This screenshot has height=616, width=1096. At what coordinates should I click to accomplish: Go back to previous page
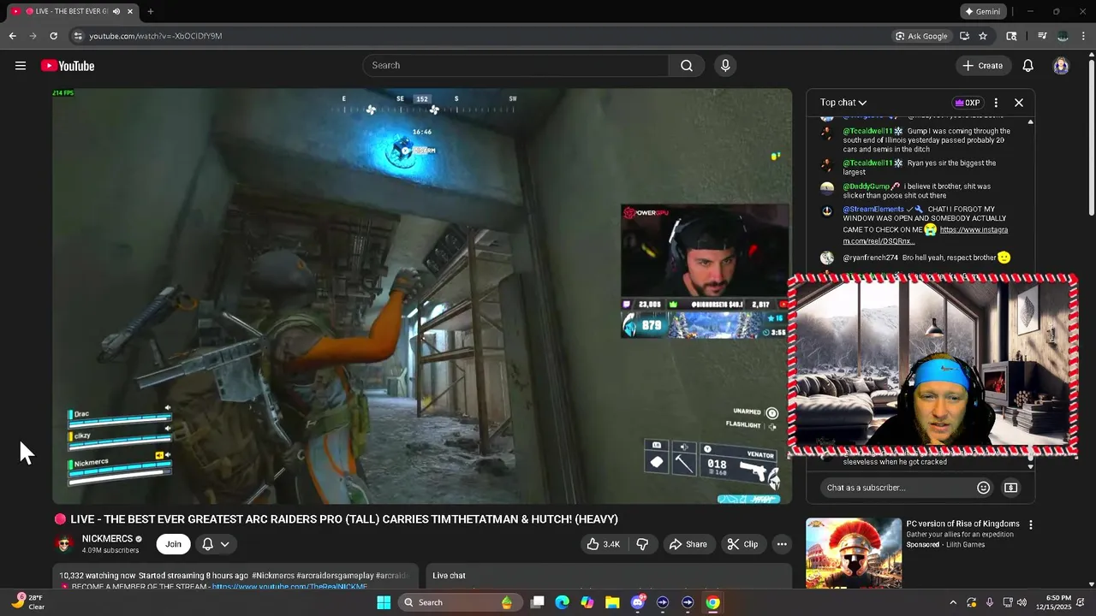[12, 36]
